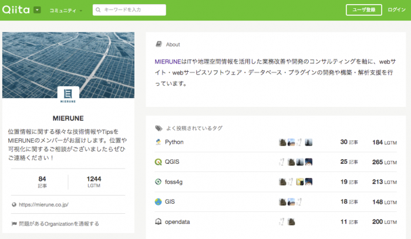This screenshot has width=411, height=239.
Task: Select the book icon beside About
Action: (x=159, y=44)
